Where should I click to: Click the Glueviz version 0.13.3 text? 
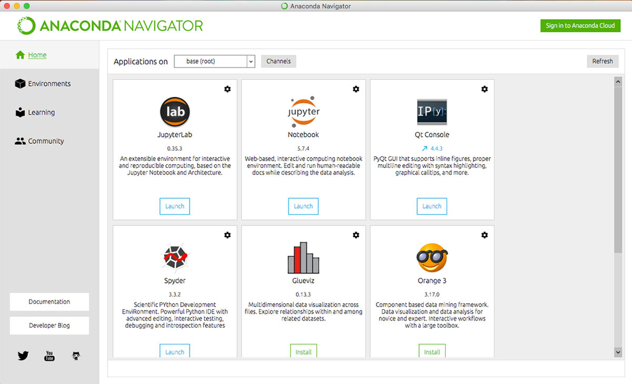pos(303,294)
